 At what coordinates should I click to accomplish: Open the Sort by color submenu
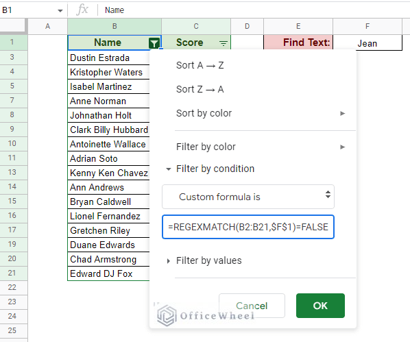coord(261,113)
